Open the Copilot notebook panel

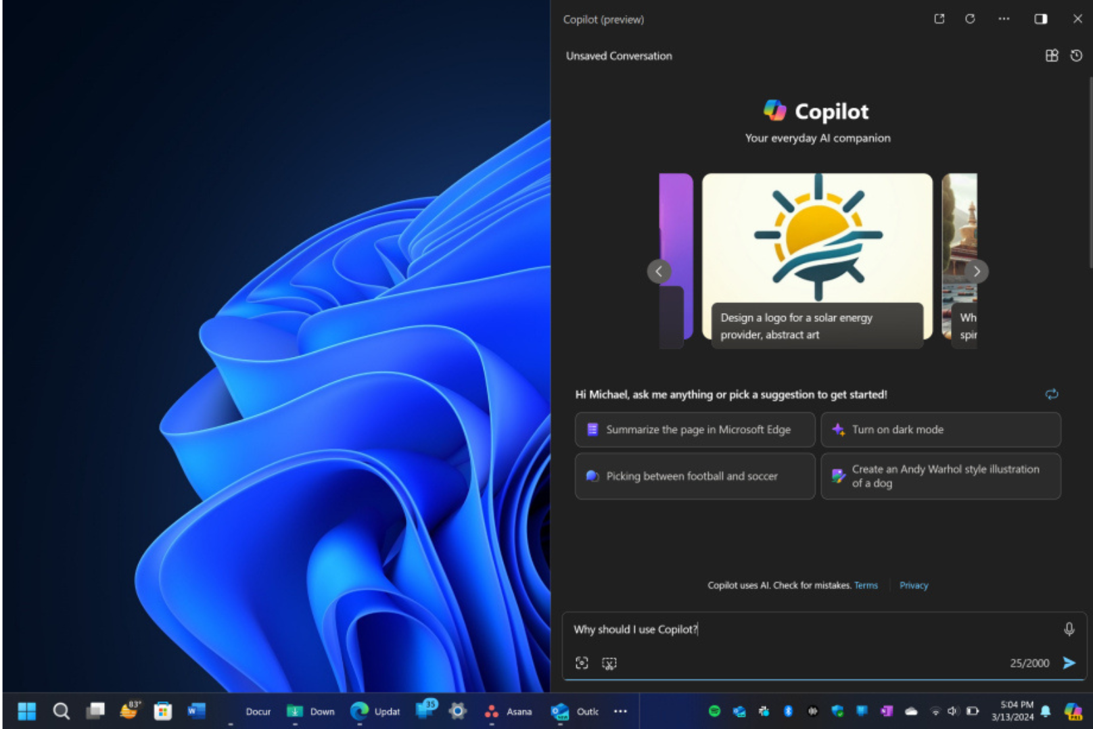1051,55
